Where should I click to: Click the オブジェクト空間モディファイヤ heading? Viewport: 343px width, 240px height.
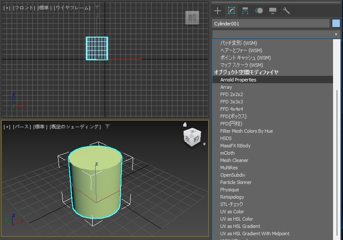pyautogui.click(x=246, y=72)
